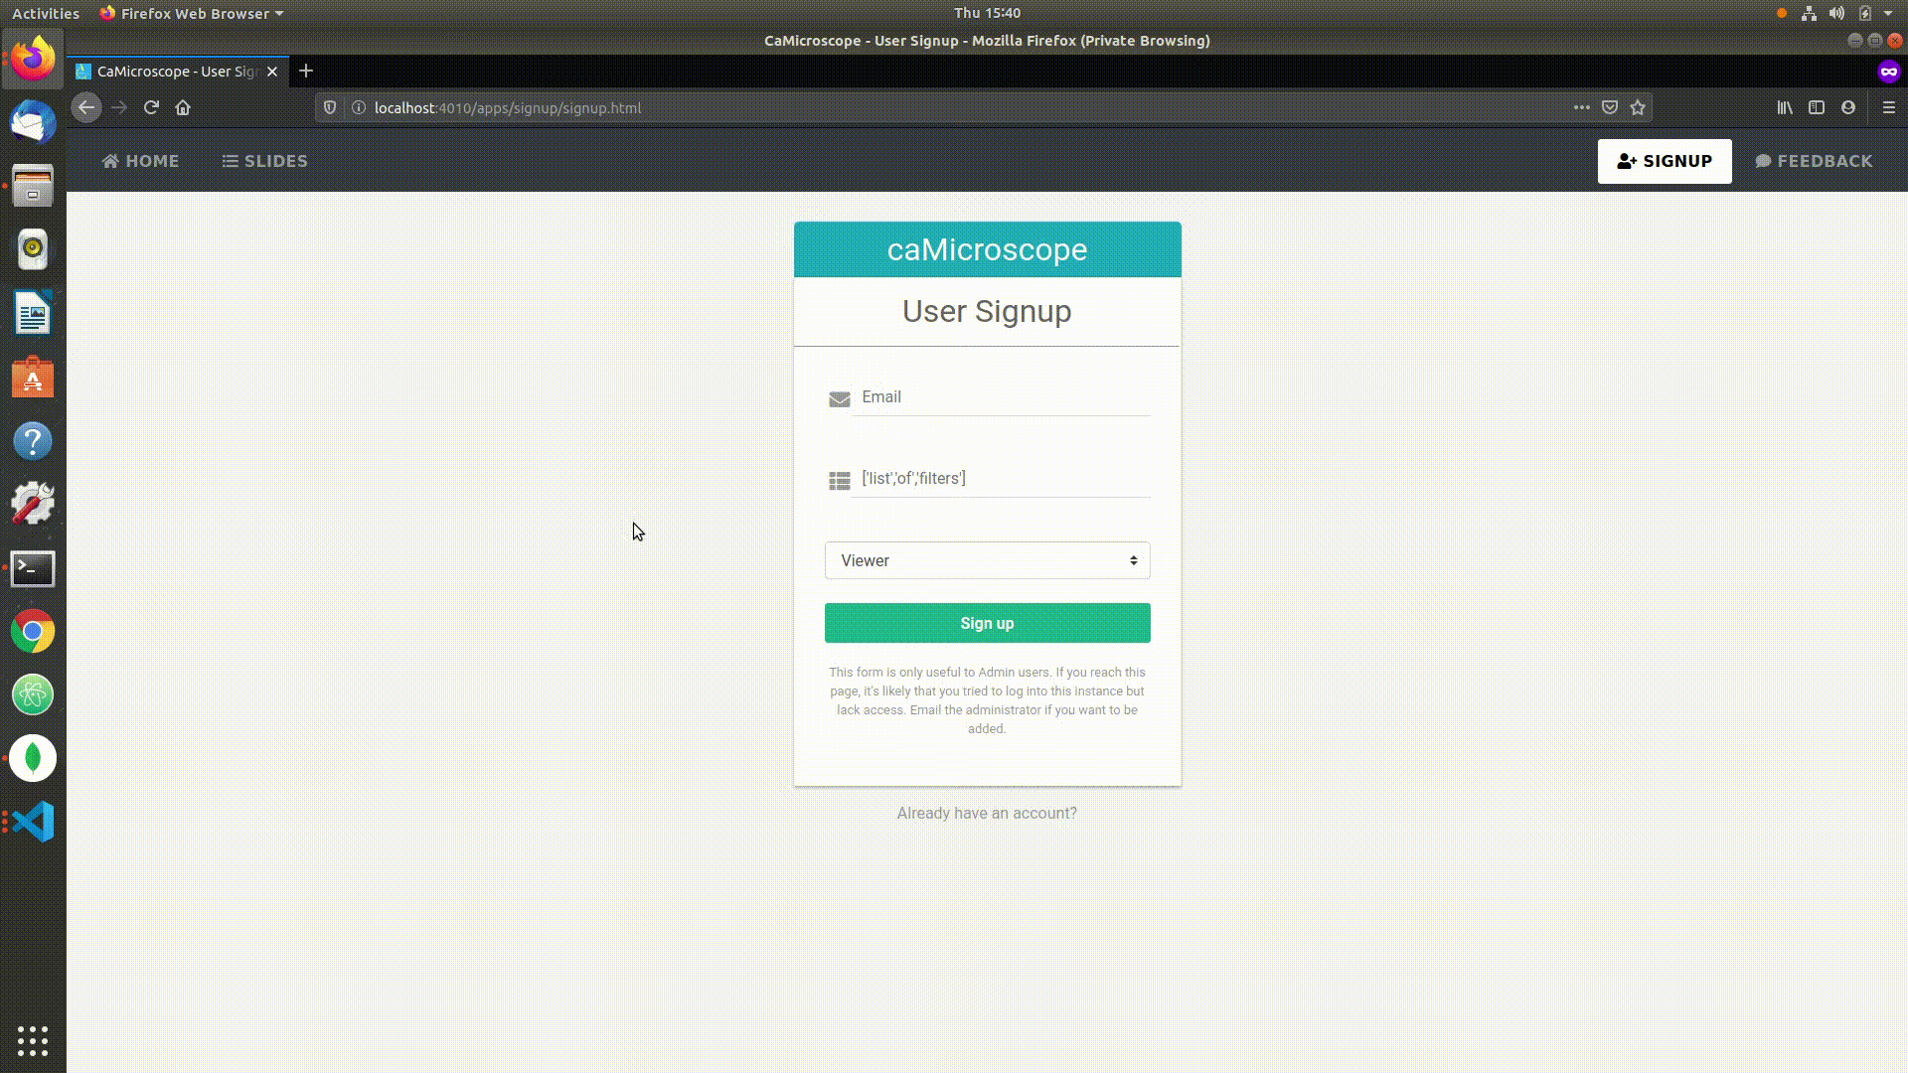Click the Firefox reload page icon

[x=151, y=107]
